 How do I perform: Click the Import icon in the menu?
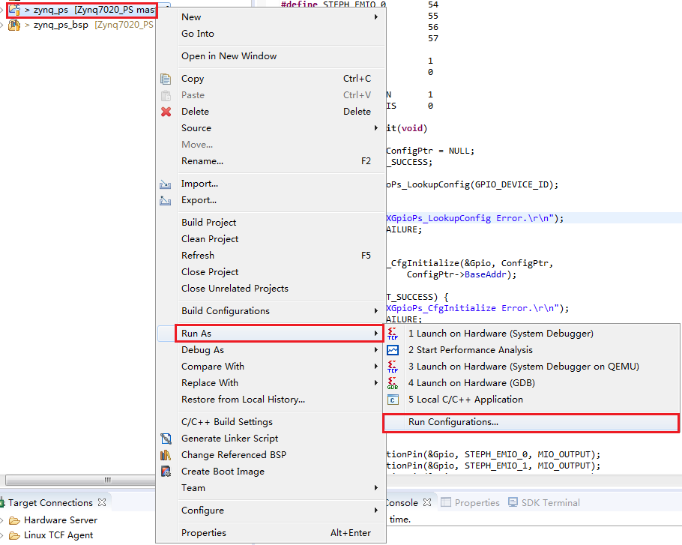click(x=166, y=184)
